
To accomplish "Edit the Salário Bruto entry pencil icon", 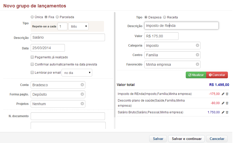I will pos(223,112).
